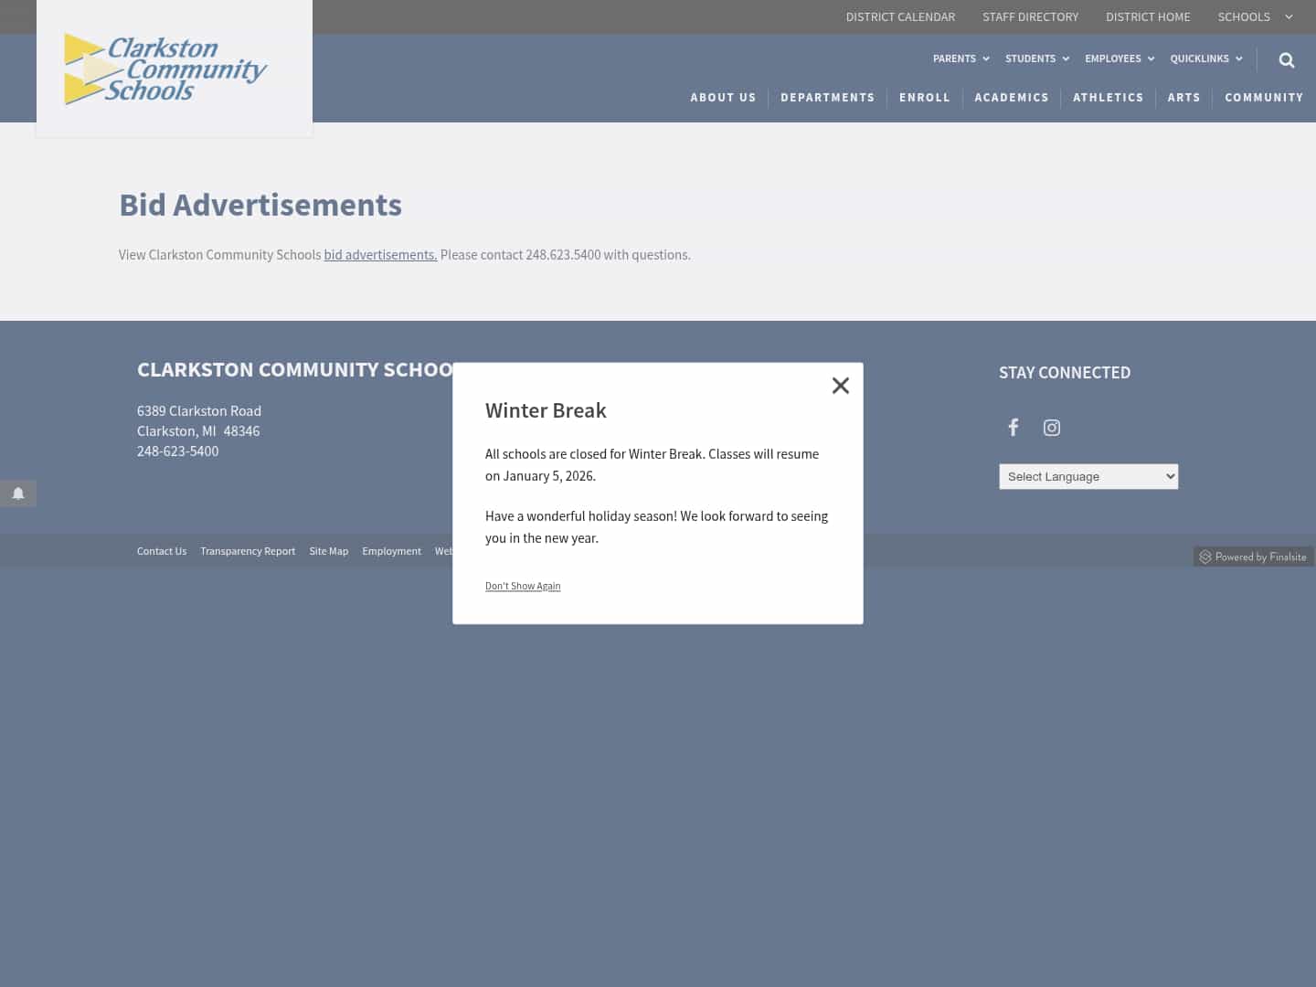The image size is (1316, 987).
Task: Open the DEPARTMENTS navigation menu
Action: pyautogui.click(x=827, y=98)
